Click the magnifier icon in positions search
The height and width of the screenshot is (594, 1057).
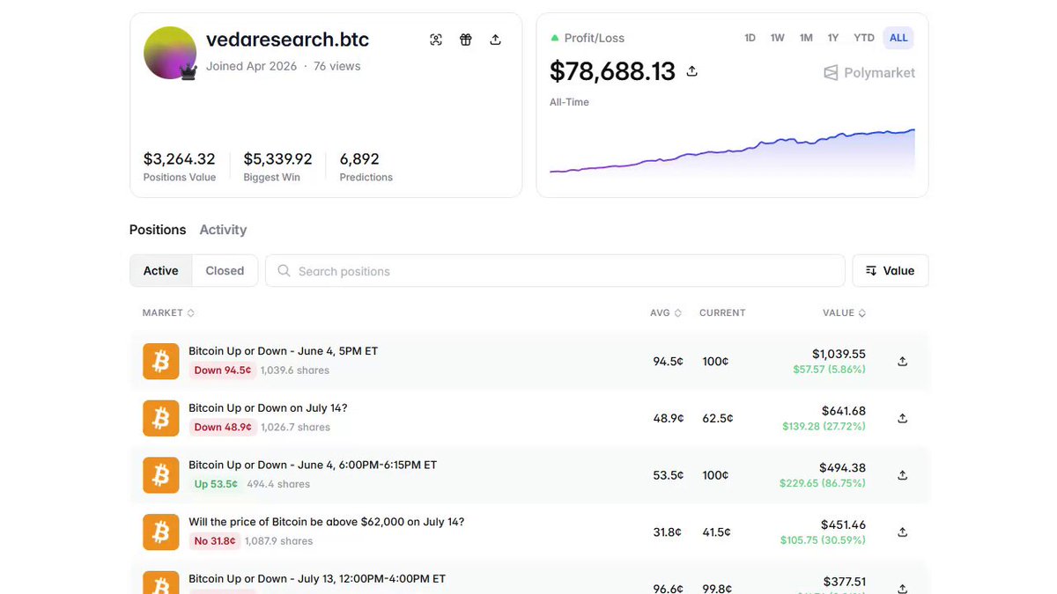(284, 271)
